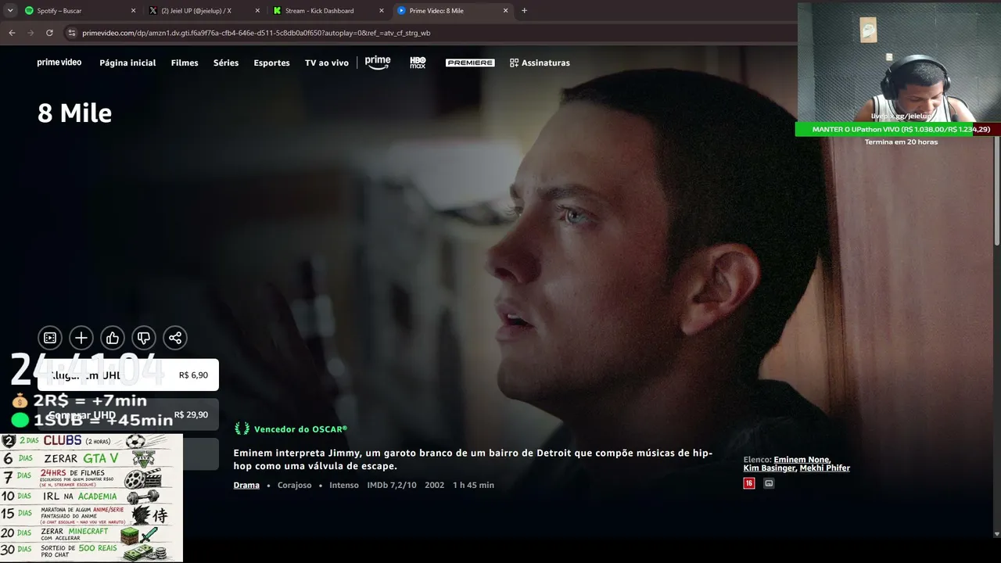1001x563 pixels.
Task: Buy UHD for R$ 29,90
Action: point(128,414)
